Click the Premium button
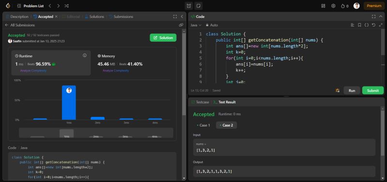This screenshot has width=387, height=182. click(x=374, y=6)
